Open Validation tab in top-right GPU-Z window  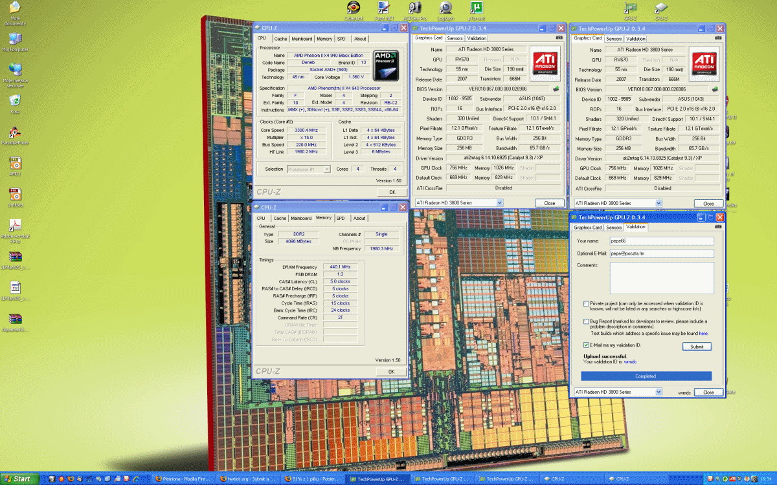[x=635, y=39]
